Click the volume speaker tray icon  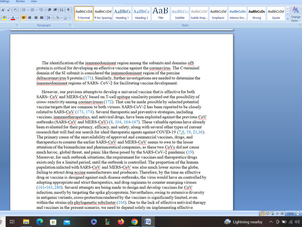point(297,222)
